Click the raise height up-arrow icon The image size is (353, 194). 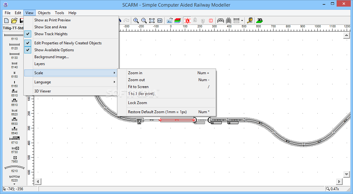click(x=195, y=20)
